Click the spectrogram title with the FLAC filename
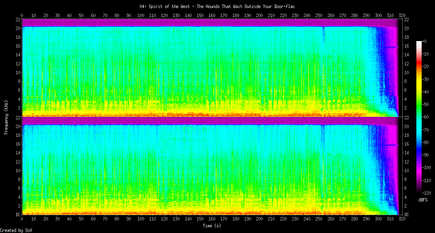This screenshot has height=233, width=435. pyautogui.click(x=217, y=6)
